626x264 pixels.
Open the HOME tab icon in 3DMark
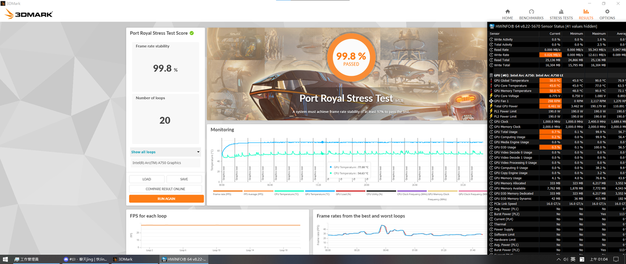pyautogui.click(x=508, y=12)
